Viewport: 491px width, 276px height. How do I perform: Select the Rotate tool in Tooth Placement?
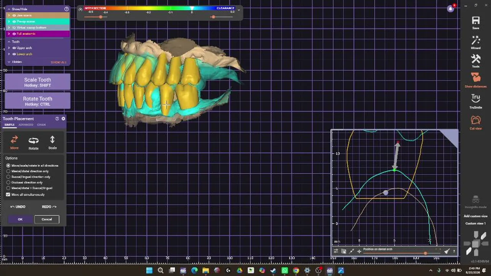pyautogui.click(x=33, y=140)
